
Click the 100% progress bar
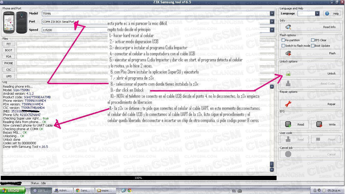point(138,178)
